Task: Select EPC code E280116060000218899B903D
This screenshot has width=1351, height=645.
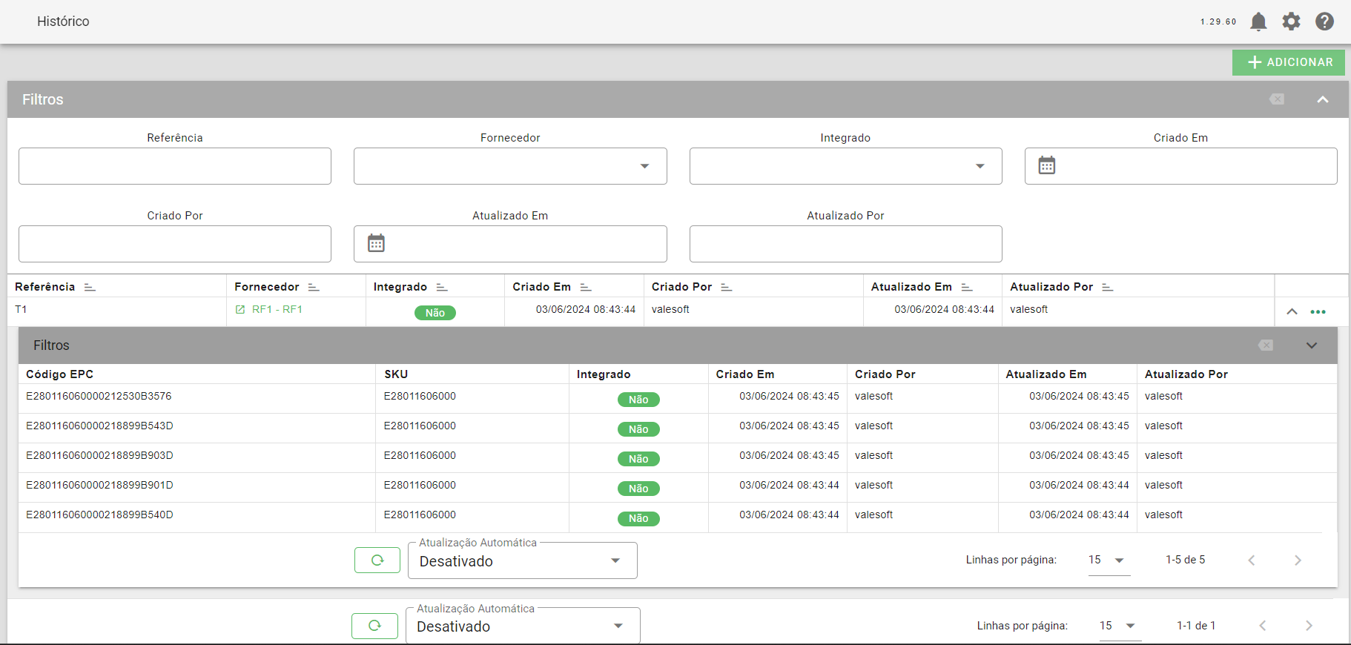Action: click(x=99, y=455)
